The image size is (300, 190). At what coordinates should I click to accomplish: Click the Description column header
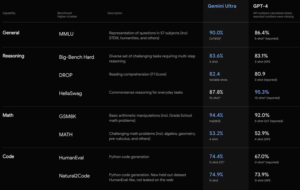115,13
